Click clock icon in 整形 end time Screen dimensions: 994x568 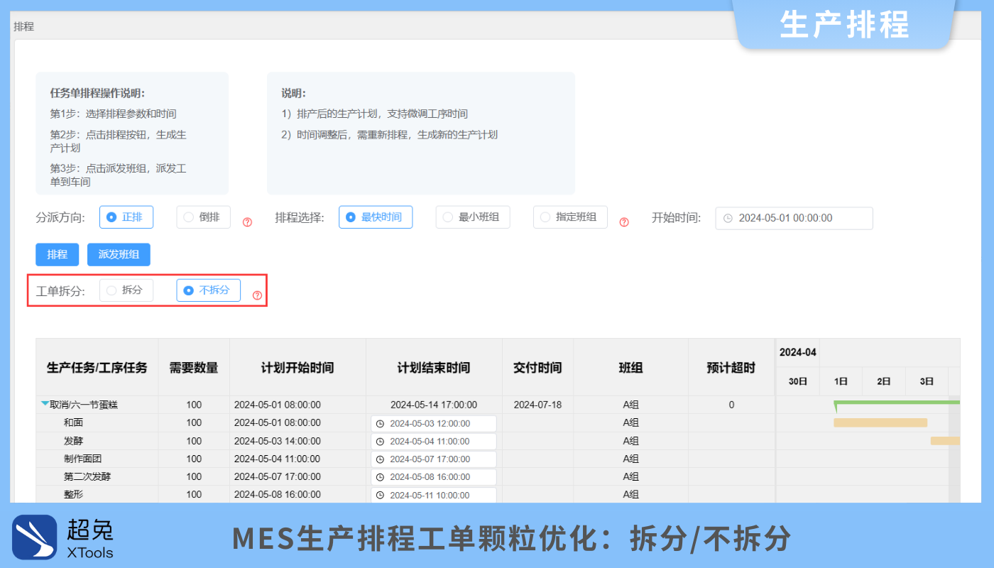click(380, 495)
